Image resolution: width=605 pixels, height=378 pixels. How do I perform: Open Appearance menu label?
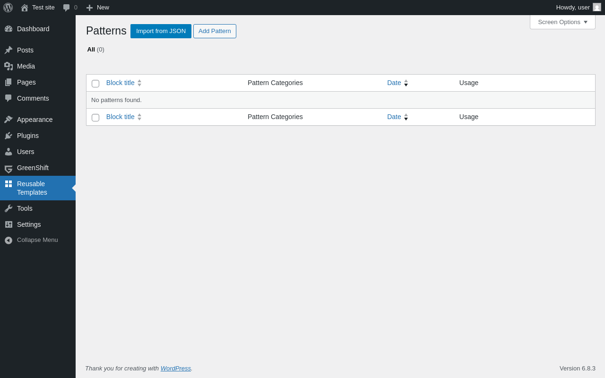35,120
